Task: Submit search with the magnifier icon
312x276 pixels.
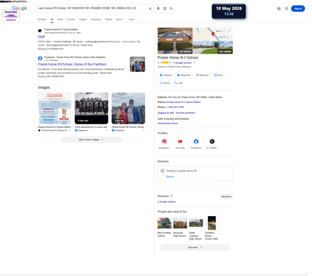Action: 171,9
